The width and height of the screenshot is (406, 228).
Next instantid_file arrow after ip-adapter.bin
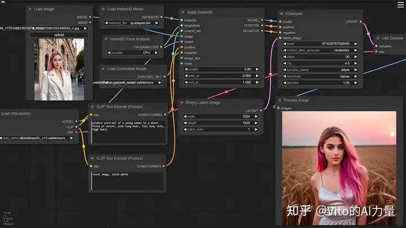157,23
